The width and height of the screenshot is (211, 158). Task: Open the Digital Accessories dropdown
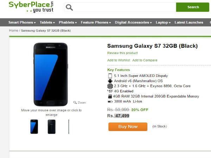tap(133, 22)
